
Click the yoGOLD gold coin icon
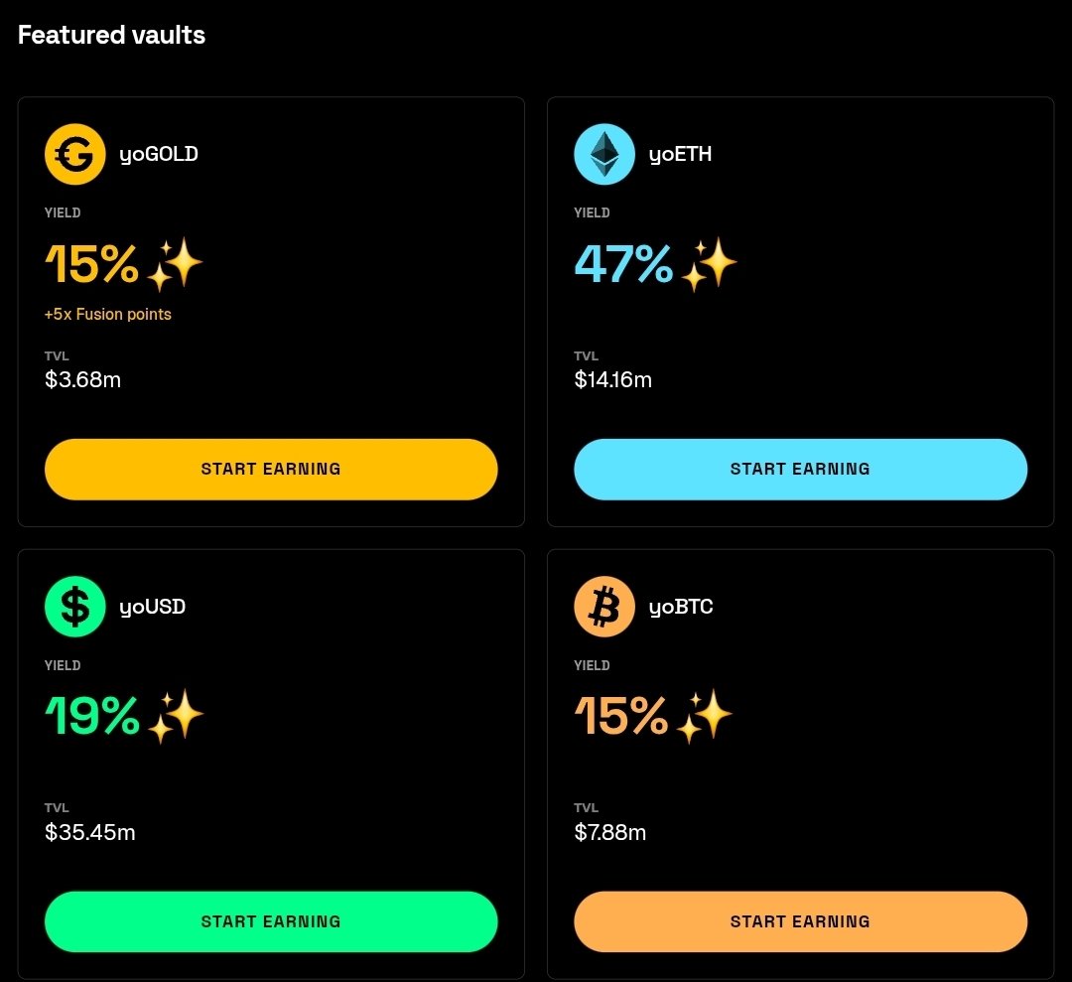pos(75,154)
